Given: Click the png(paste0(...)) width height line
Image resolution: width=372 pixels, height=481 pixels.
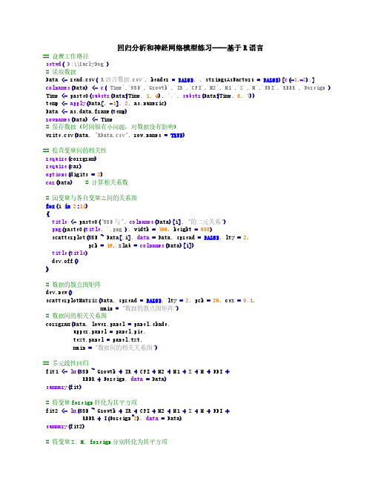Looking at the screenshot, I should (x=132, y=230).
